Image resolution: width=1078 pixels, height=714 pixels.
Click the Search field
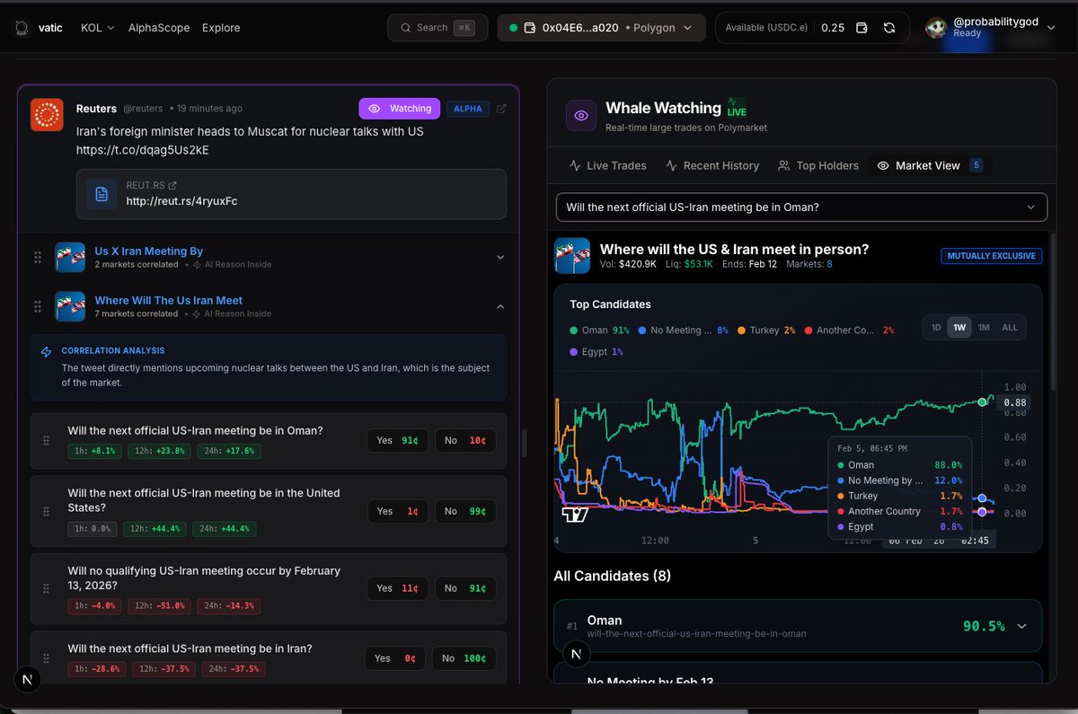coord(437,28)
